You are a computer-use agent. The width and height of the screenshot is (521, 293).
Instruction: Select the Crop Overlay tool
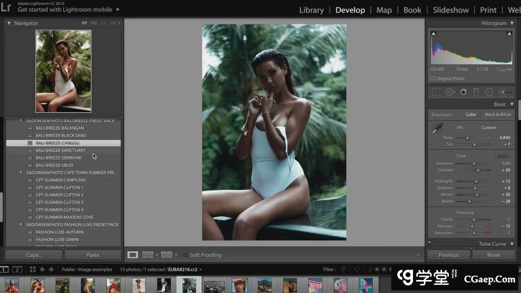pos(436,92)
